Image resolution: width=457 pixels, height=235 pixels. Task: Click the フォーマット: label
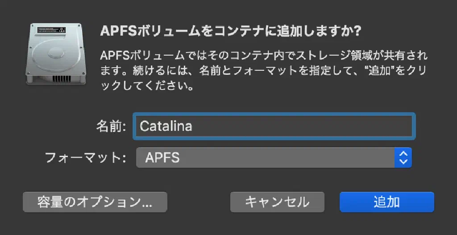(84, 158)
